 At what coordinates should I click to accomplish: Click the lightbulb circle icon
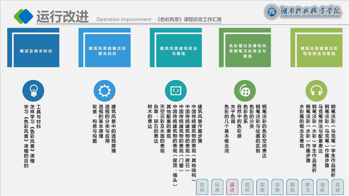pos(33,91)
